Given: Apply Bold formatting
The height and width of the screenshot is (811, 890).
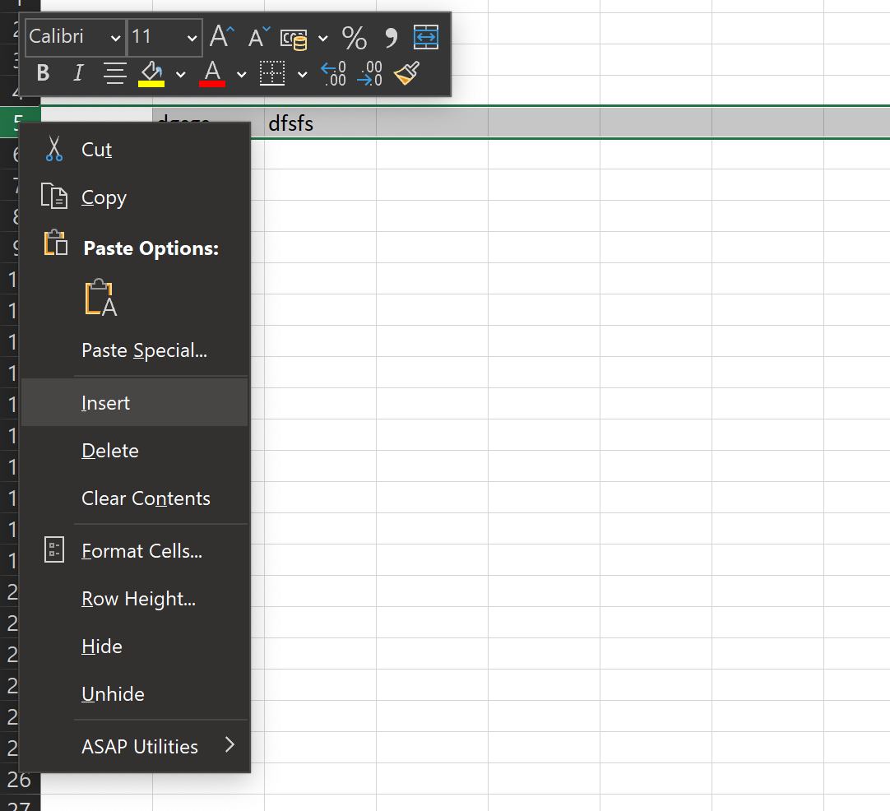Looking at the screenshot, I should click(41, 73).
